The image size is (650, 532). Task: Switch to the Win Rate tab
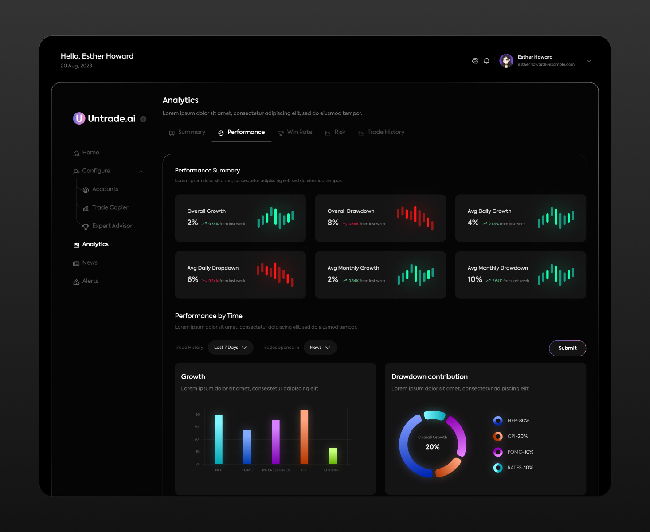[x=295, y=132]
